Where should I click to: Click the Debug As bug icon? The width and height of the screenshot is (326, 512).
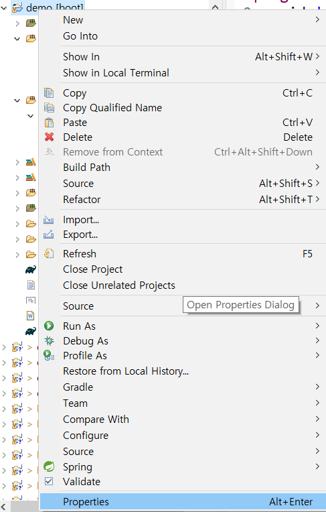click(49, 341)
